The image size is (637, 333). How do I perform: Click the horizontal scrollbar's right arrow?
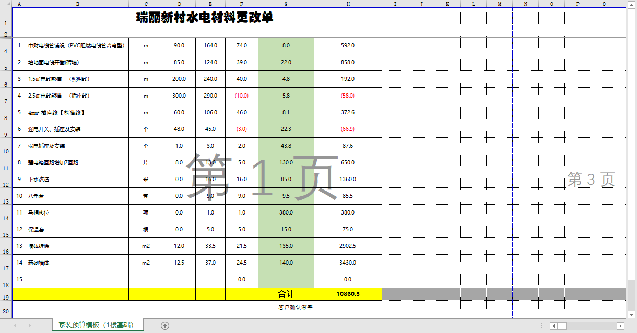[x=621, y=326]
